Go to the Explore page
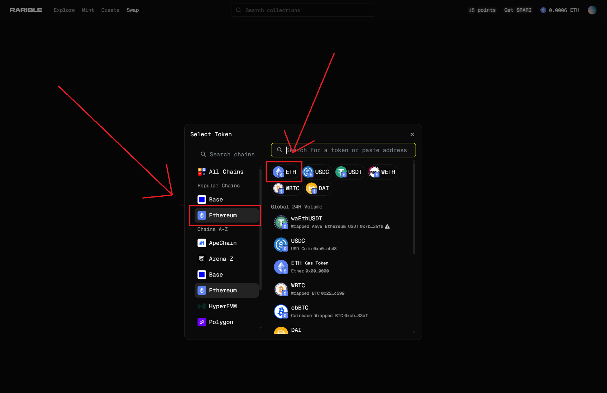The width and height of the screenshot is (607, 393). (64, 10)
